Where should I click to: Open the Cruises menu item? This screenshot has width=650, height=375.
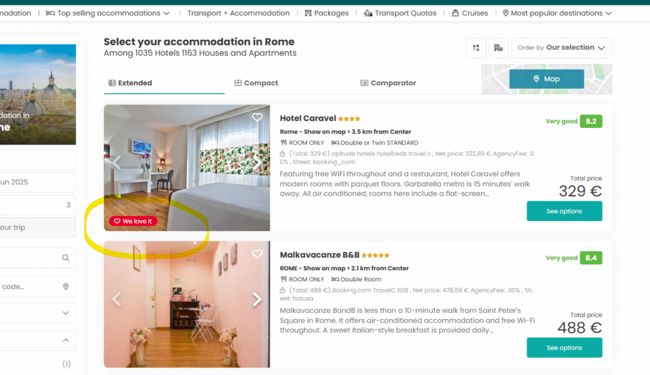coord(470,13)
